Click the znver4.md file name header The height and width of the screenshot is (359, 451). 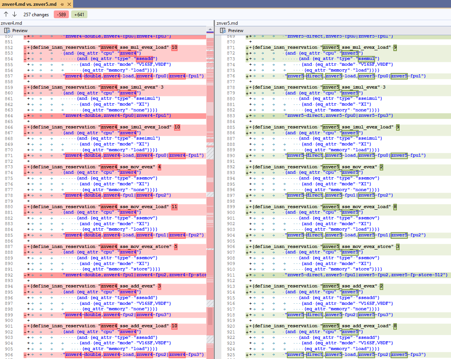[x=12, y=23]
